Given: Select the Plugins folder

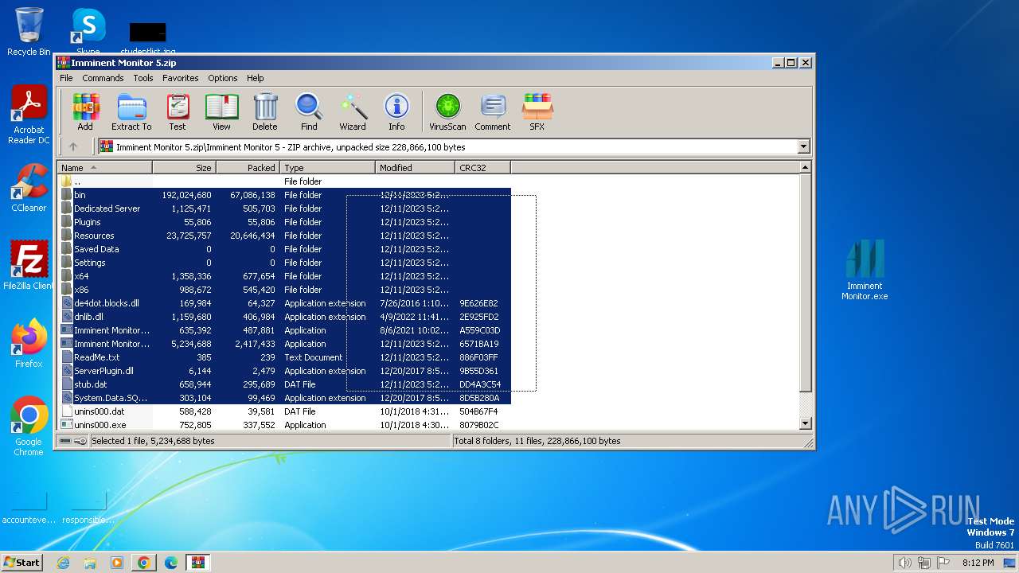Looking at the screenshot, I should 284,222.
